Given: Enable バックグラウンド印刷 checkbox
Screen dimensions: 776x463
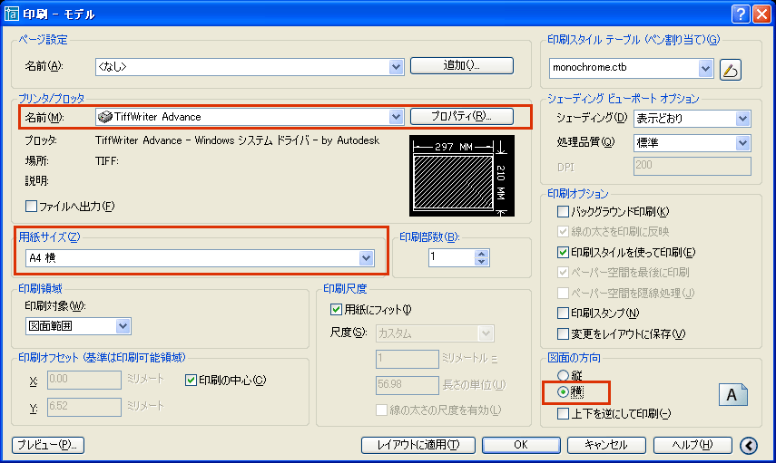Looking at the screenshot, I should point(563,211).
